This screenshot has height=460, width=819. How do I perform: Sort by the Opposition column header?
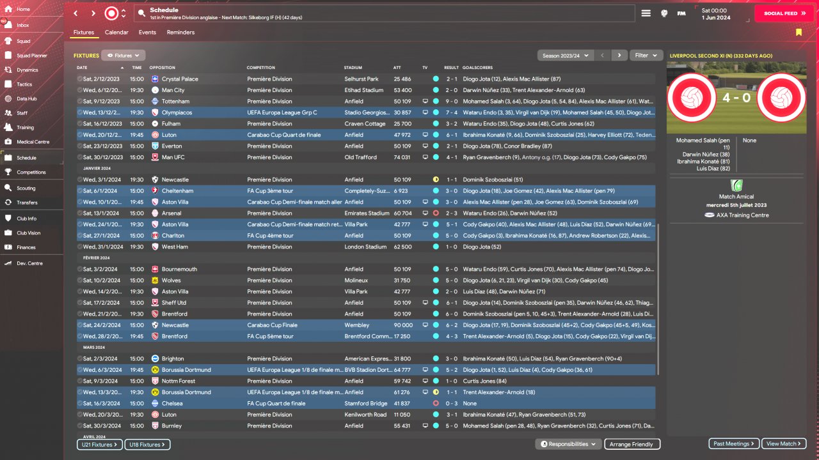pyautogui.click(x=163, y=68)
